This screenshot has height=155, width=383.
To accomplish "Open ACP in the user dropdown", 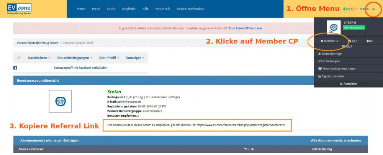I will click(x=353, y=41).
